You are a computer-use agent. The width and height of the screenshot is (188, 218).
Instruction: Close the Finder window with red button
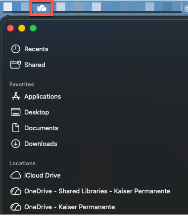click(x=10, y=28)
